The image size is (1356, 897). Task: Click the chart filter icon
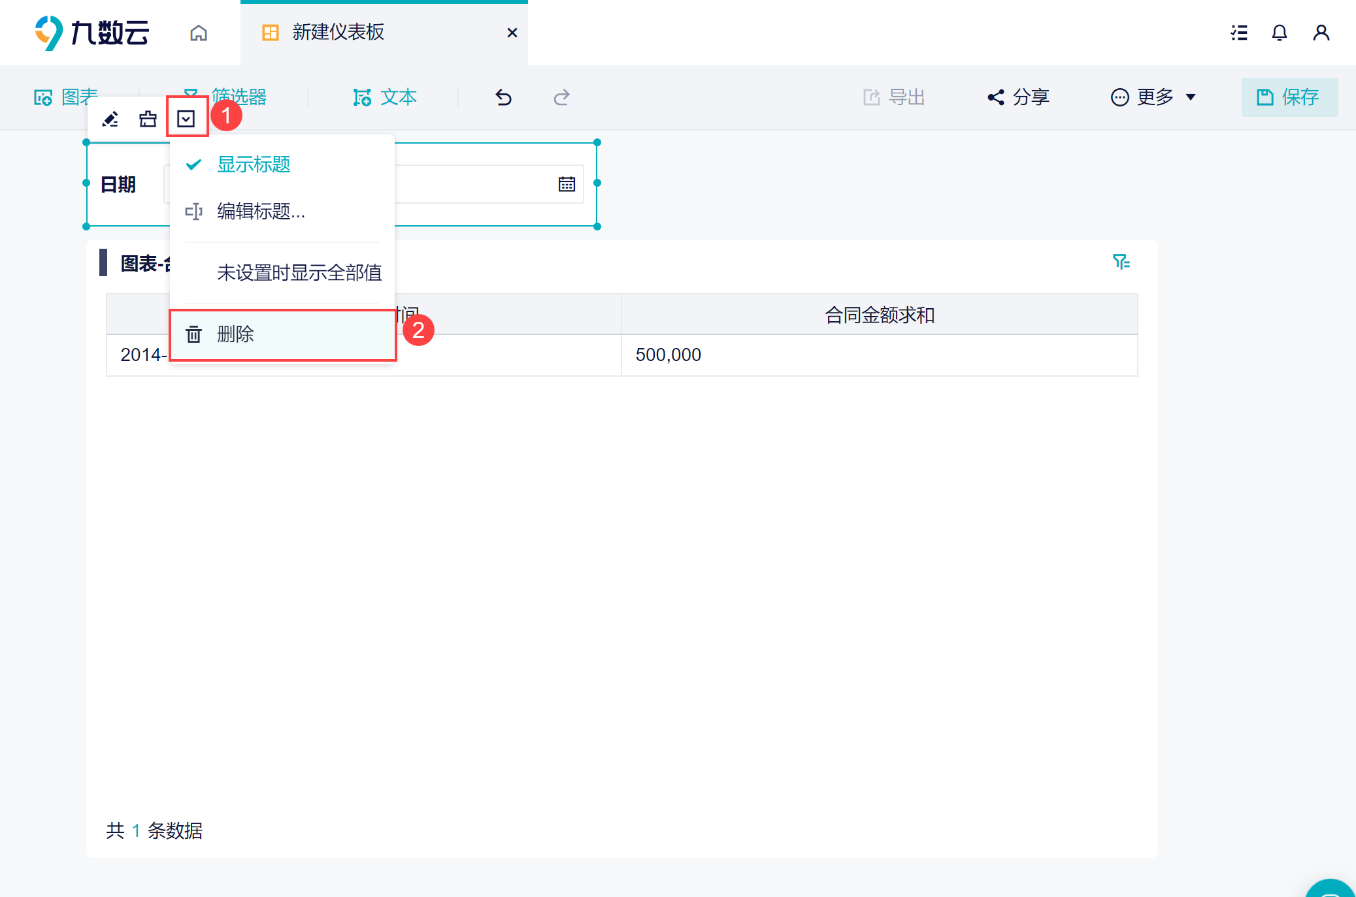pyautogui.click(x=1121, y=262)
